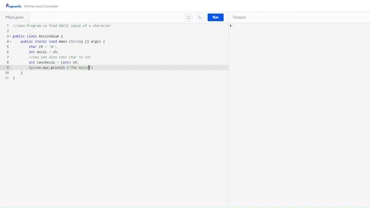Viewport: 370px width, 208px height.
Task: Click the 'public static void main' line
Action: pos(63,42)
